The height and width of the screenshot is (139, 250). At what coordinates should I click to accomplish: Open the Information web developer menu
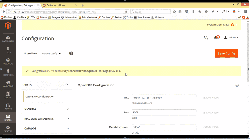[69, 17]
